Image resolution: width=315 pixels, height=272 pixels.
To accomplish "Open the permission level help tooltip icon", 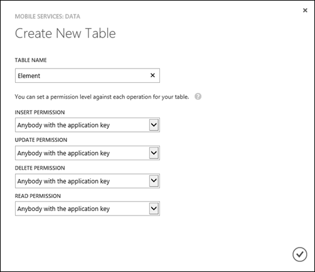I will click(x=198, y=97).
